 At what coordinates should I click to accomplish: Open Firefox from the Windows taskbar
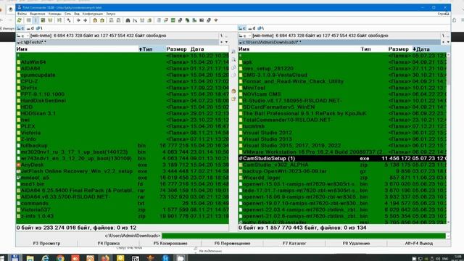point(105,258)
